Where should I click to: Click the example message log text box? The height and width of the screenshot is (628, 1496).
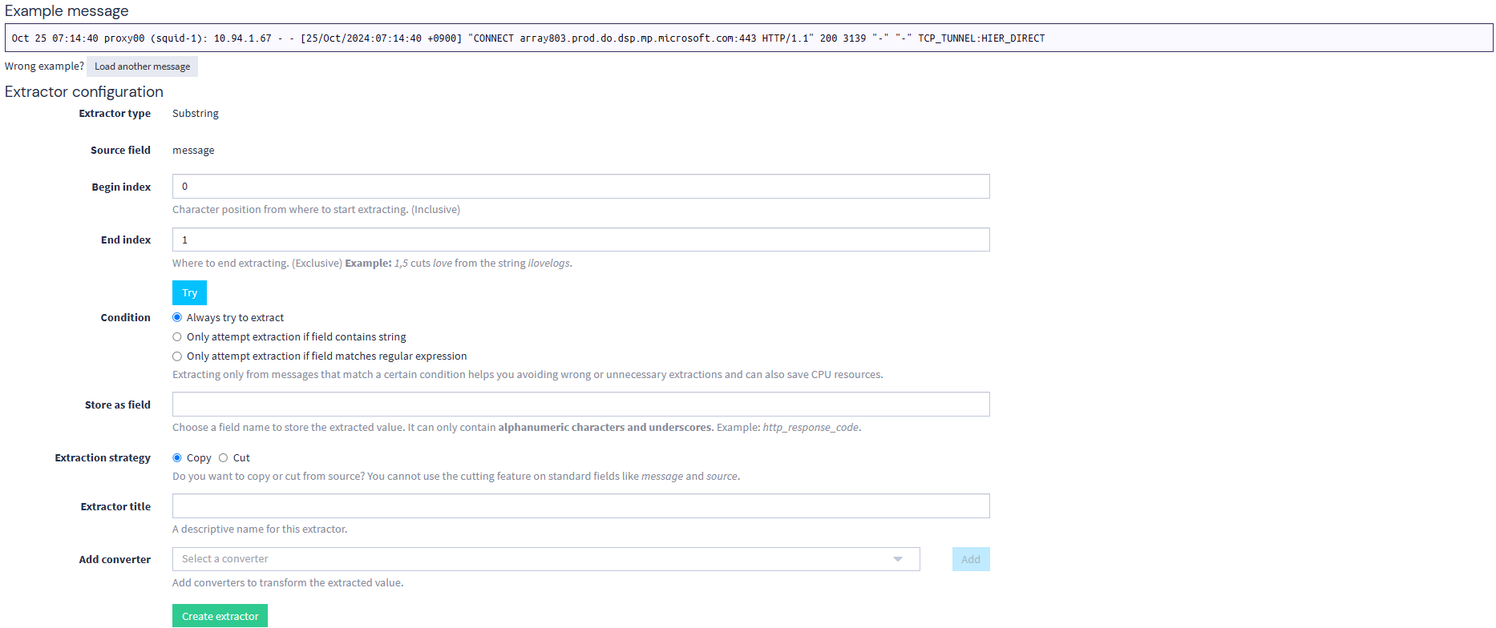click(x=747, y=38)
